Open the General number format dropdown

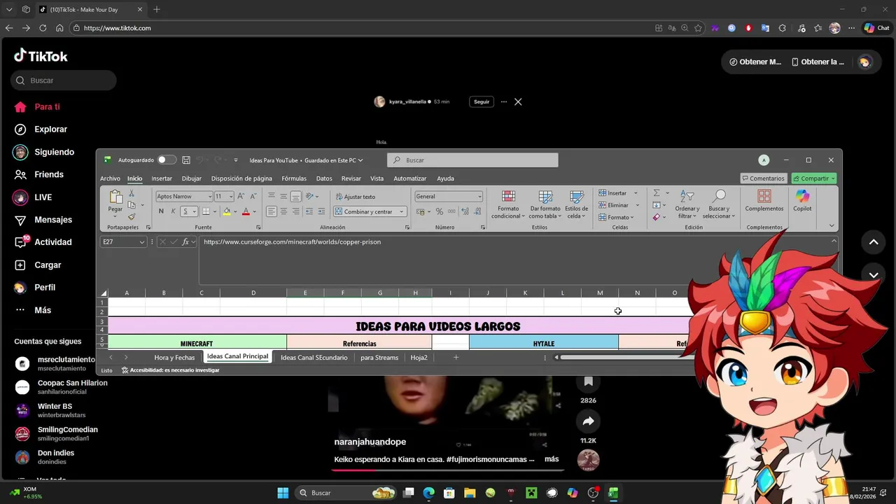coord(479,197)
